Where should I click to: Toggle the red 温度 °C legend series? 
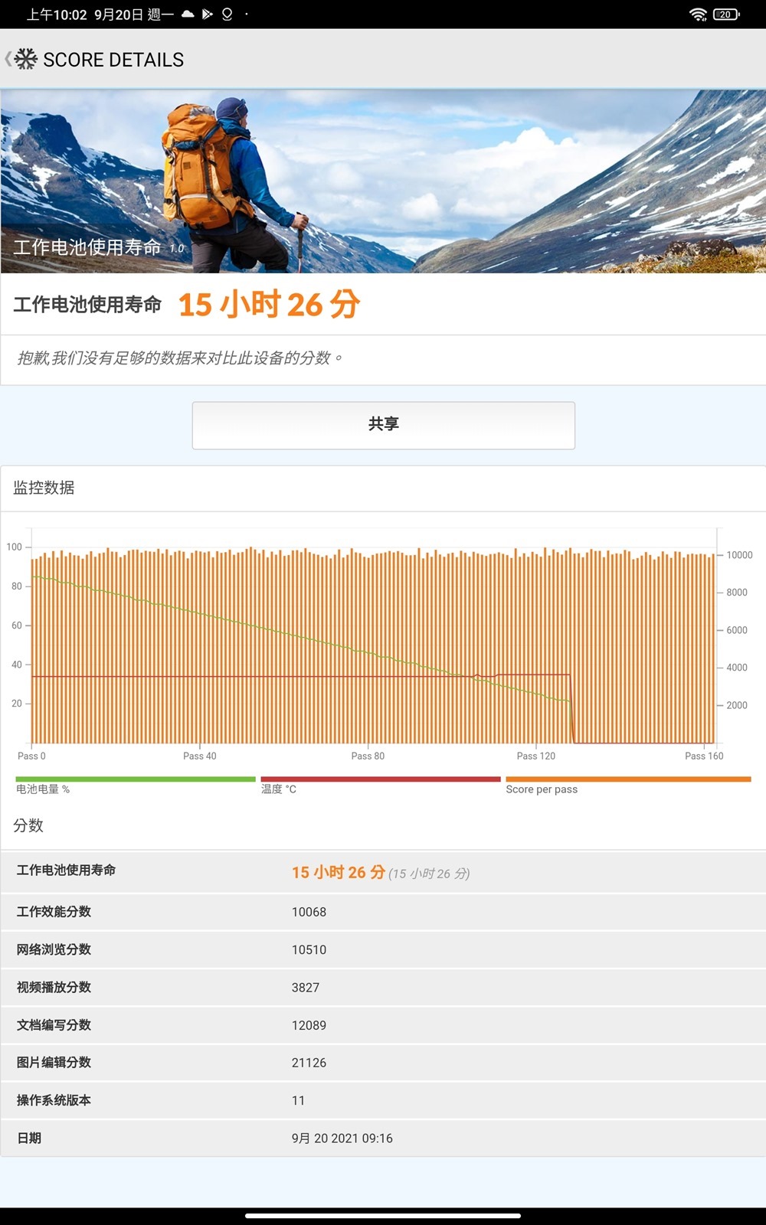coord(380,784)
